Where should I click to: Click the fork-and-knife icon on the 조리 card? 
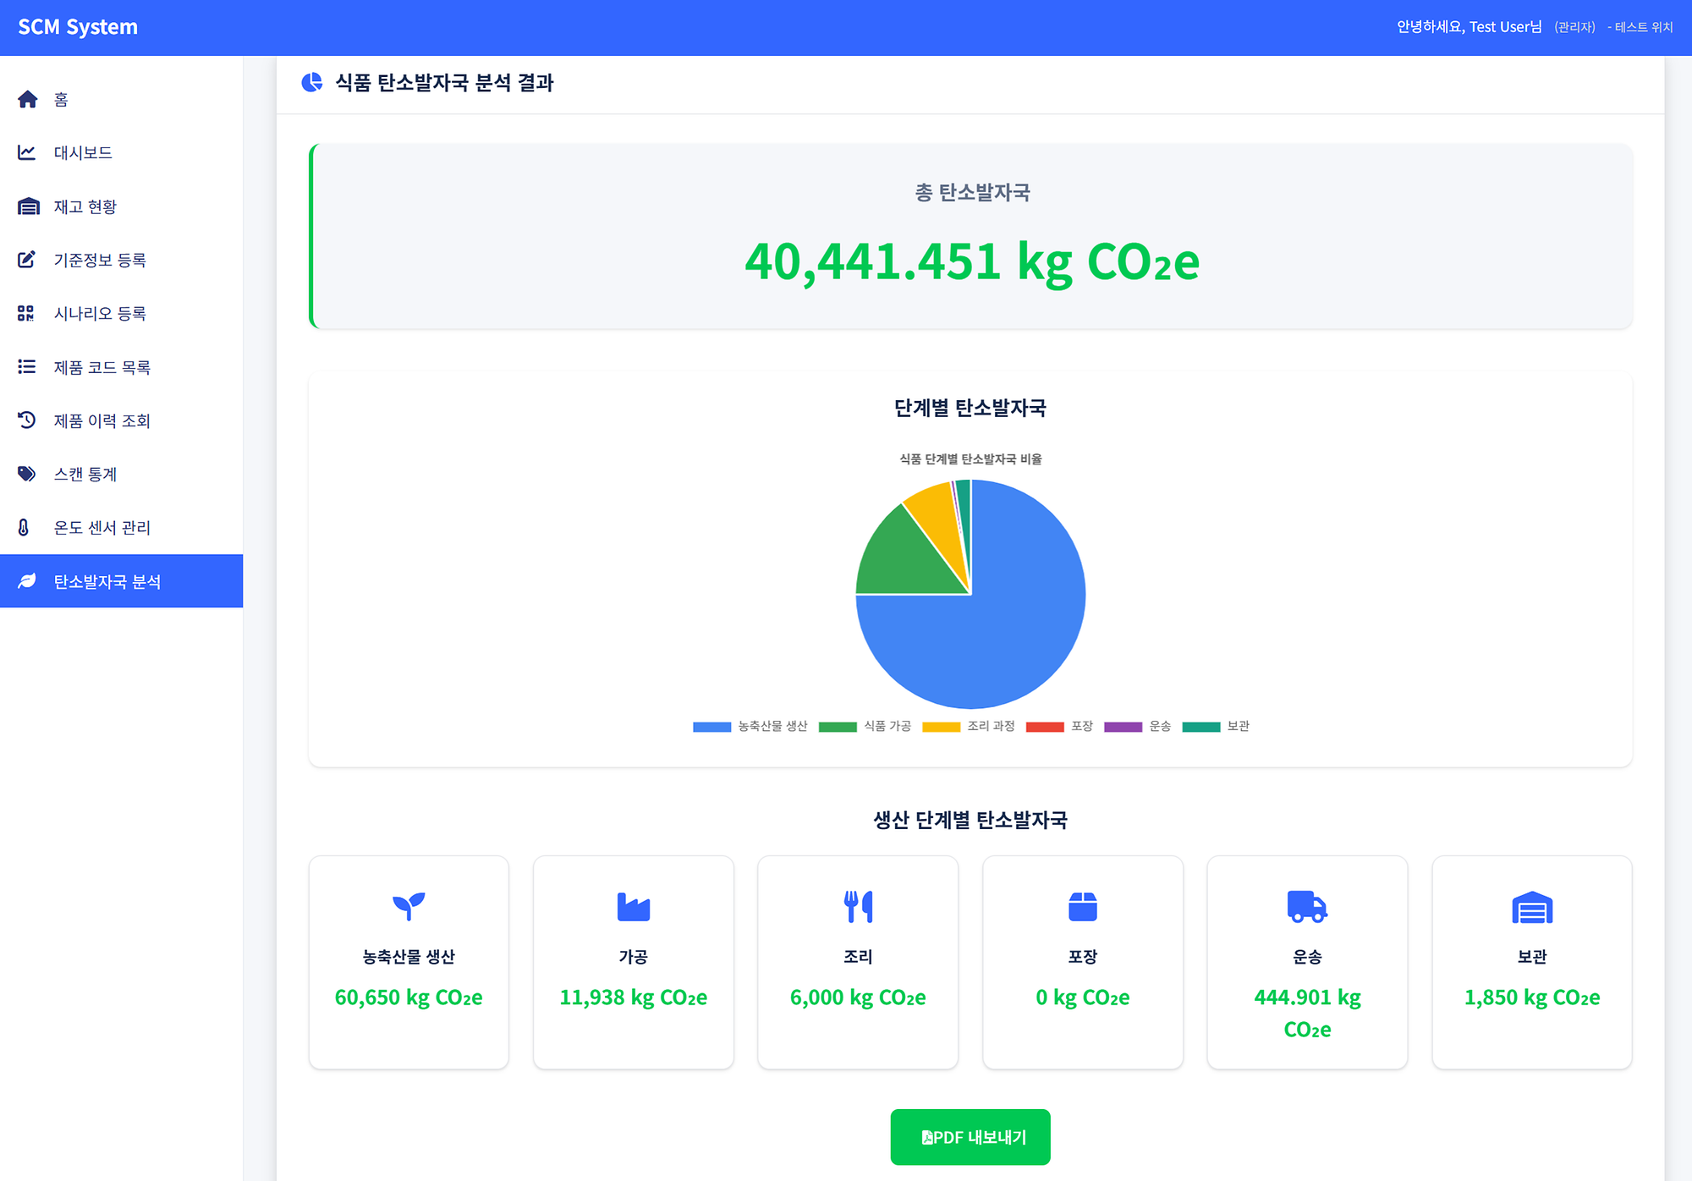(x=858, y=906)
